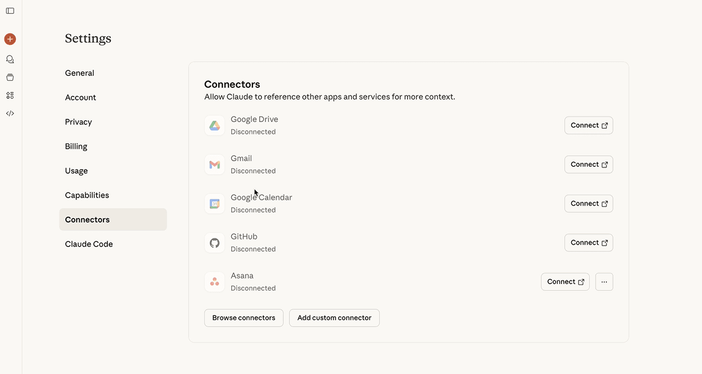
Task: Click Browse connectors
Action: click(243, 318)
